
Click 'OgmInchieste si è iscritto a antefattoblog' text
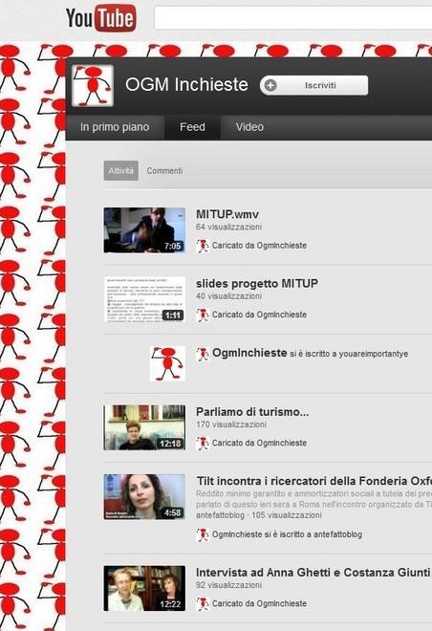click(x=287, y=534)
